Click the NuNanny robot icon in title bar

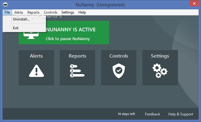[x=5, y=5]
